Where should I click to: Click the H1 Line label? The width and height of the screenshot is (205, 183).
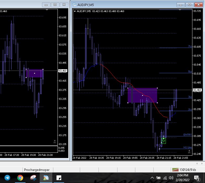(187, 147)
